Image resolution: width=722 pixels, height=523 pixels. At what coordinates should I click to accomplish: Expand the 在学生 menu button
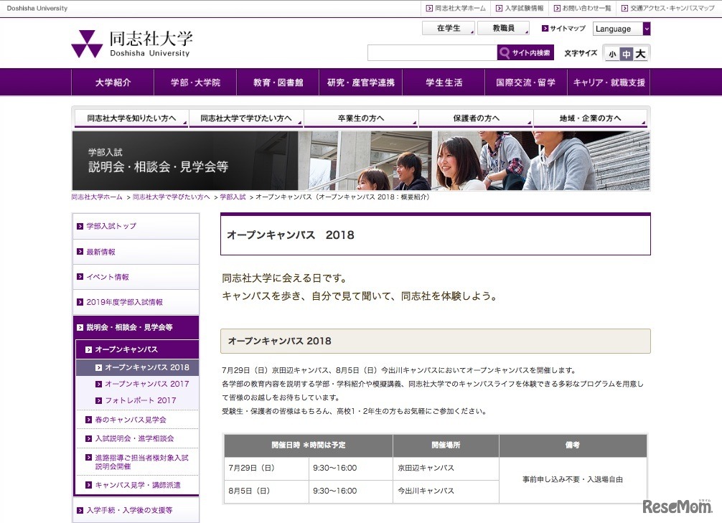tap(449, 29)
